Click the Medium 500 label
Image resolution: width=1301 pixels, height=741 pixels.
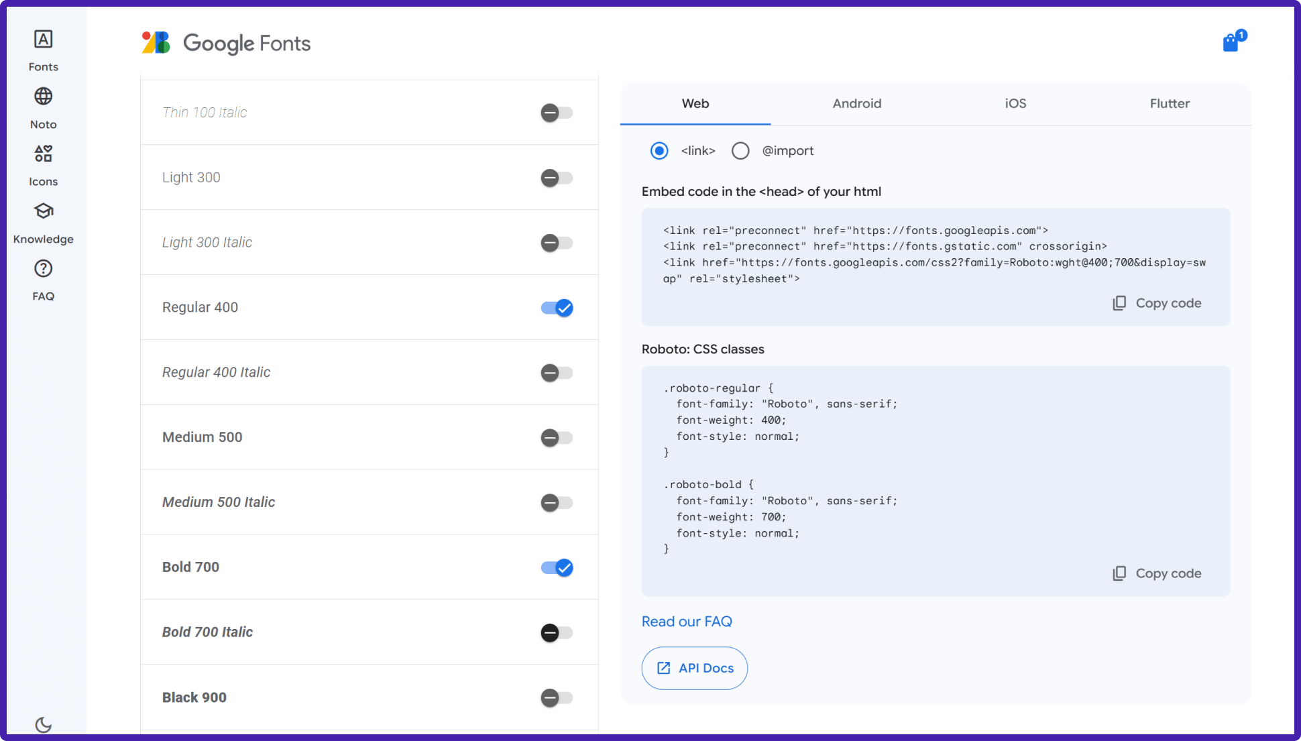point(202,437)
